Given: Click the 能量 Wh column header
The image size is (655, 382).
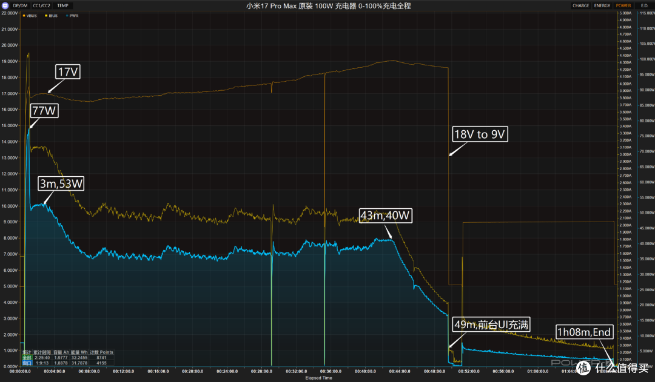Looking at the screenshot, I should coord(79,352).
